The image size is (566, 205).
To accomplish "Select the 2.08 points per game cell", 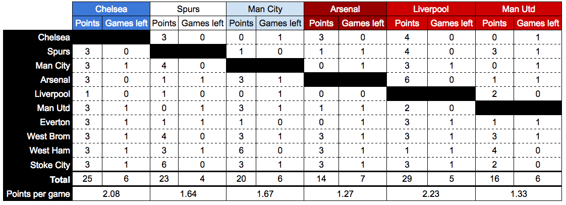I will point(111,194).
